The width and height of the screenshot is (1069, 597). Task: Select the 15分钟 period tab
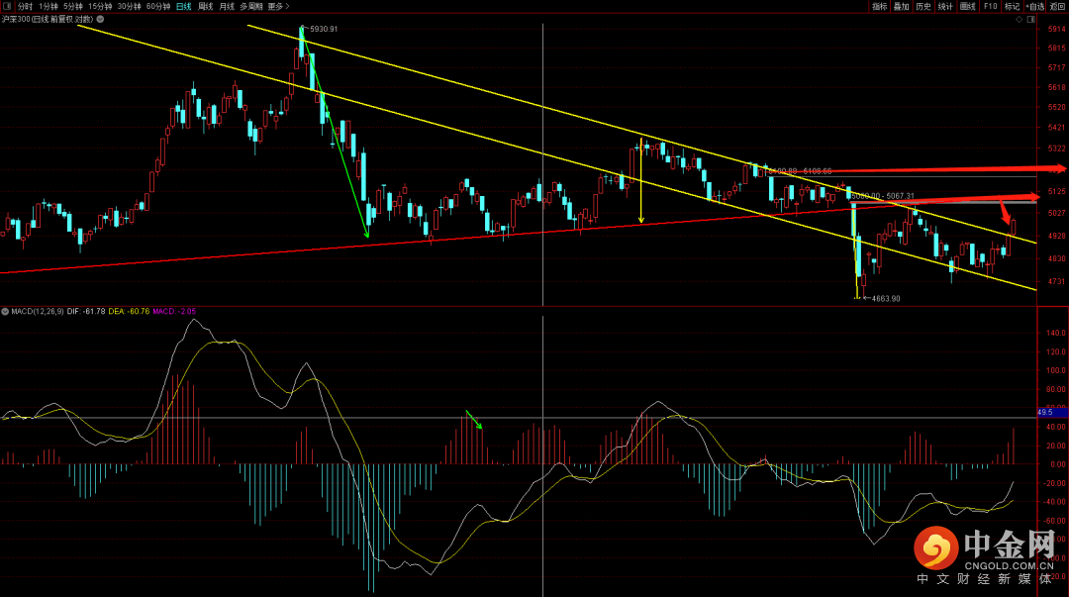[100, 6]
